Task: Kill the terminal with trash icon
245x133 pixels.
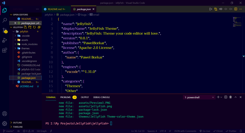Action: [231, 97]
